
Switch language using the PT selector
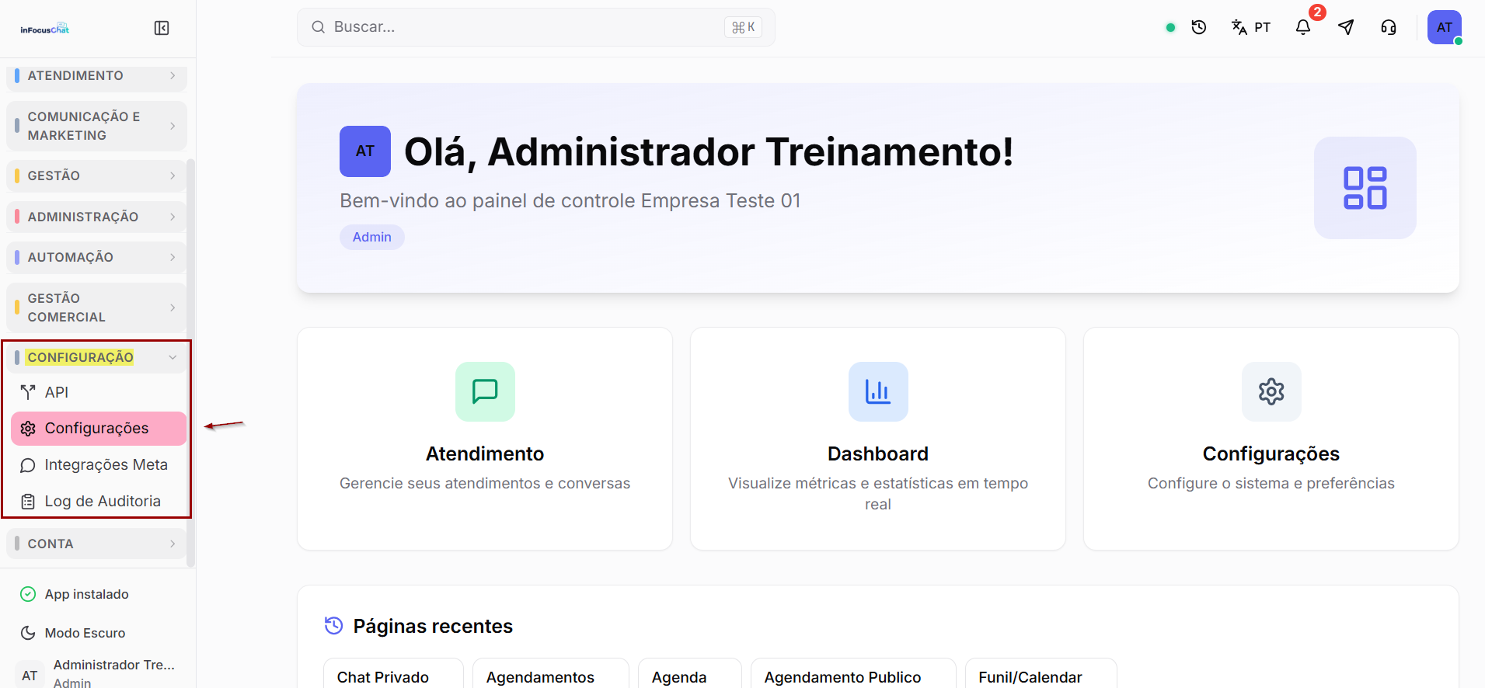click(x=1251, y=27)
